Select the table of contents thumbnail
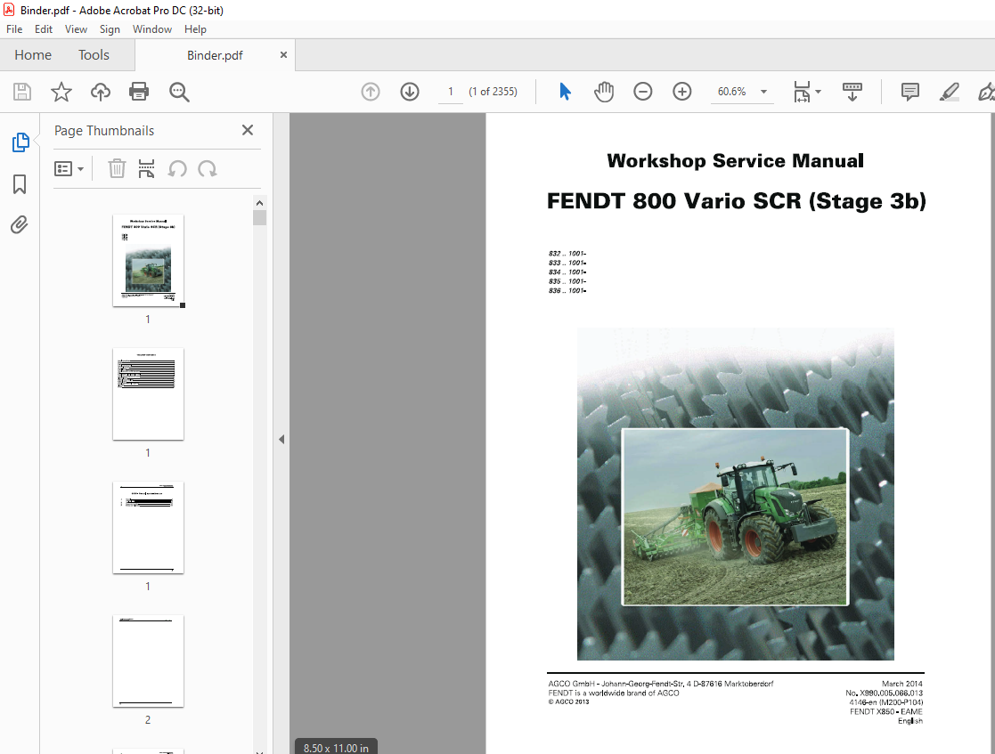This screenshot has width=995, height=754. pos(149,393)
